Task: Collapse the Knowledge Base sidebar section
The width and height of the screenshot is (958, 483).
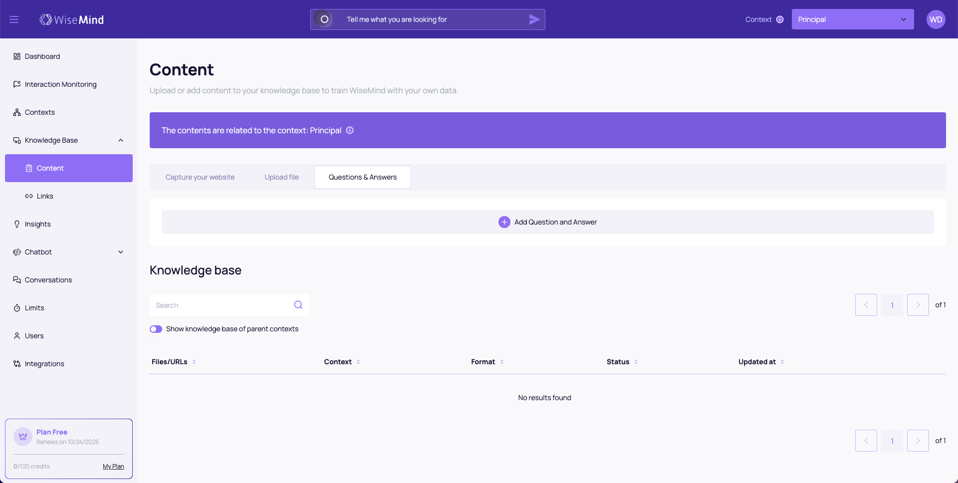Action: (120, 140)
